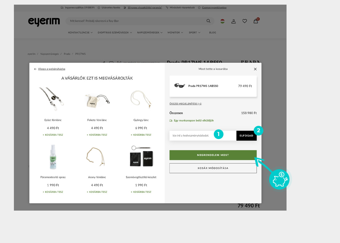Add Gyöngy lánc to cart

click(x=141, y=135)
